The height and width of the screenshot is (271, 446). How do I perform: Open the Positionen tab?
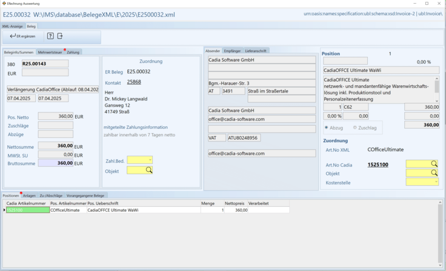pyautogui.click(x=11, y=195)
